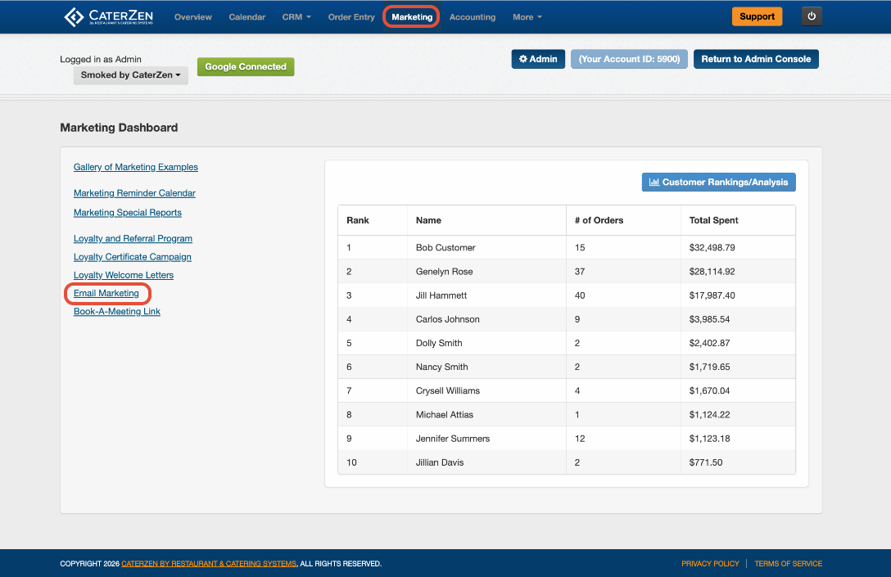Follow the Privacy Policy footer link
891x577 pixels.
[x=710, y=563]
